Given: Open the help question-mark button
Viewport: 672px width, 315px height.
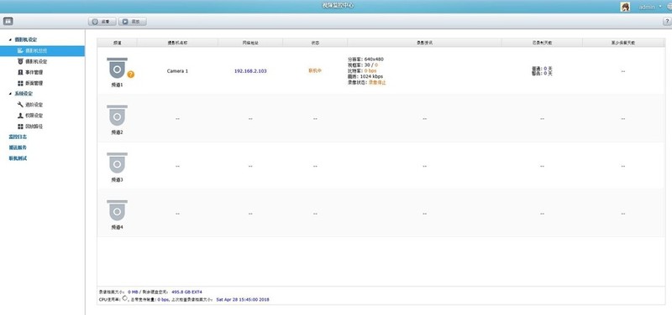Looking at the screenshot, I should click(667, 22).
